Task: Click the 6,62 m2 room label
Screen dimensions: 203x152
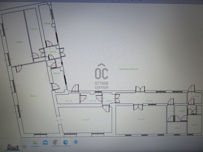Action: 57,73
